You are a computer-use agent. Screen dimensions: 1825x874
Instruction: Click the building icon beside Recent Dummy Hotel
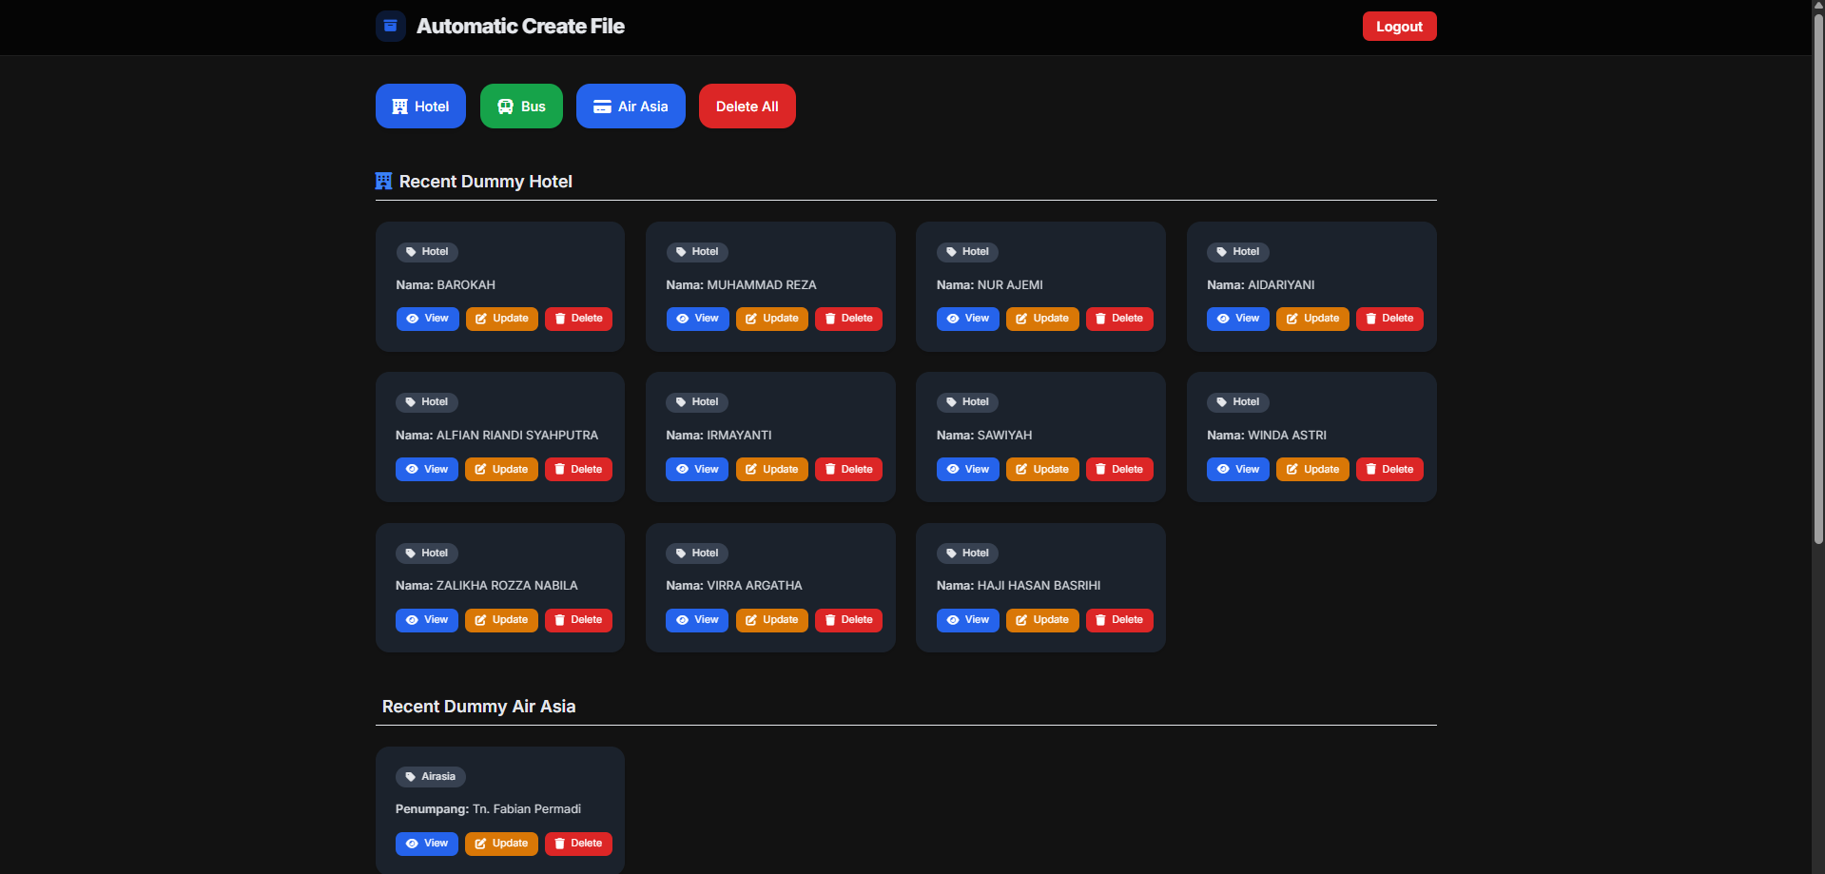click(384, 182)
